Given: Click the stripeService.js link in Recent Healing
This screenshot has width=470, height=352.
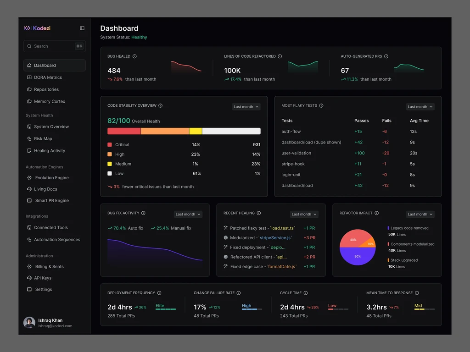Looking at the screenshot, I should tap(275, 238).
